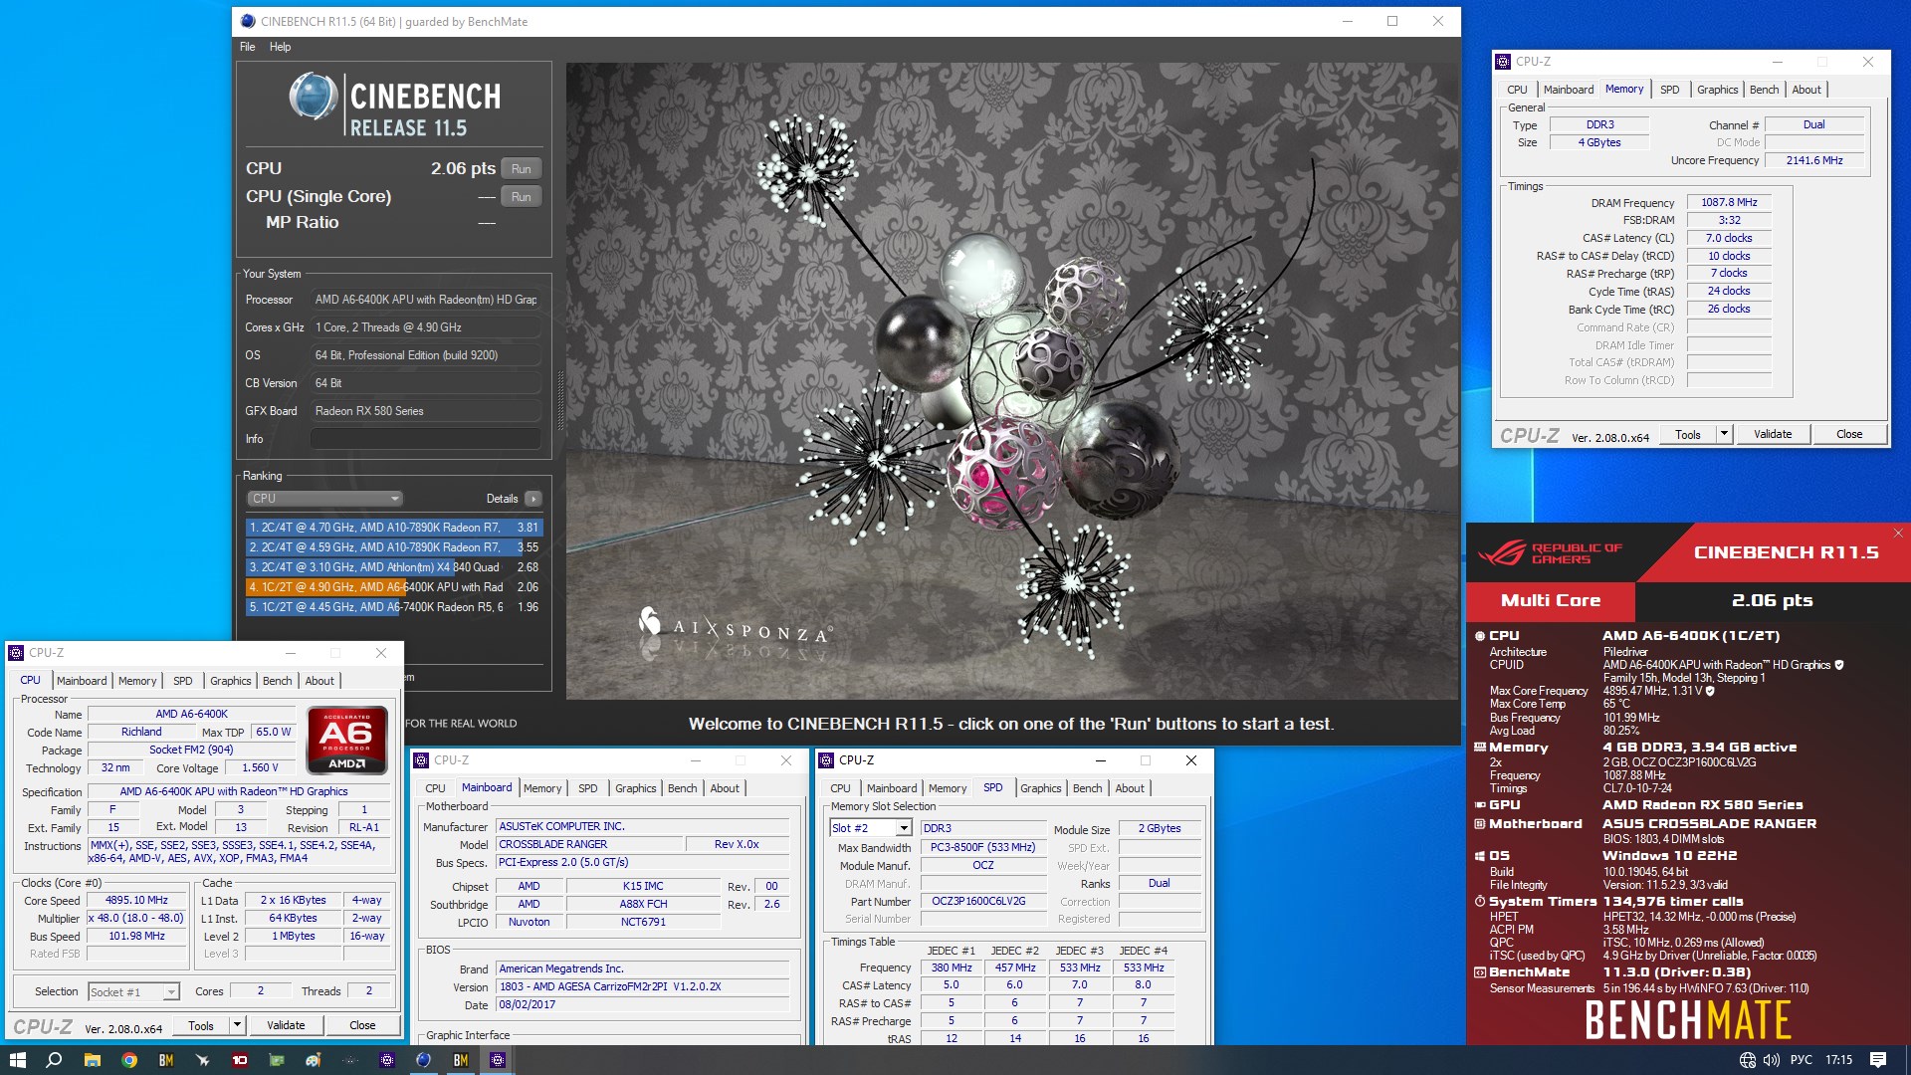1911x1075 pixels.
Task: Click the System Timers stopwatch icon
Action: click(1480, 901)
